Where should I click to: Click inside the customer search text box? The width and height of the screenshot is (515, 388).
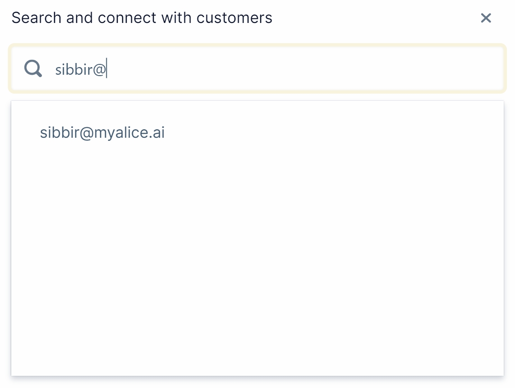271,69
